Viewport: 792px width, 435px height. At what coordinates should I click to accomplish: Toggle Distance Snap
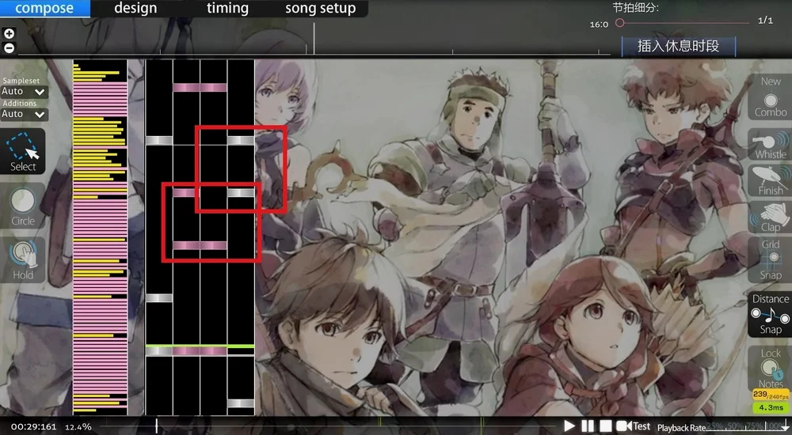tap(771, 314)
